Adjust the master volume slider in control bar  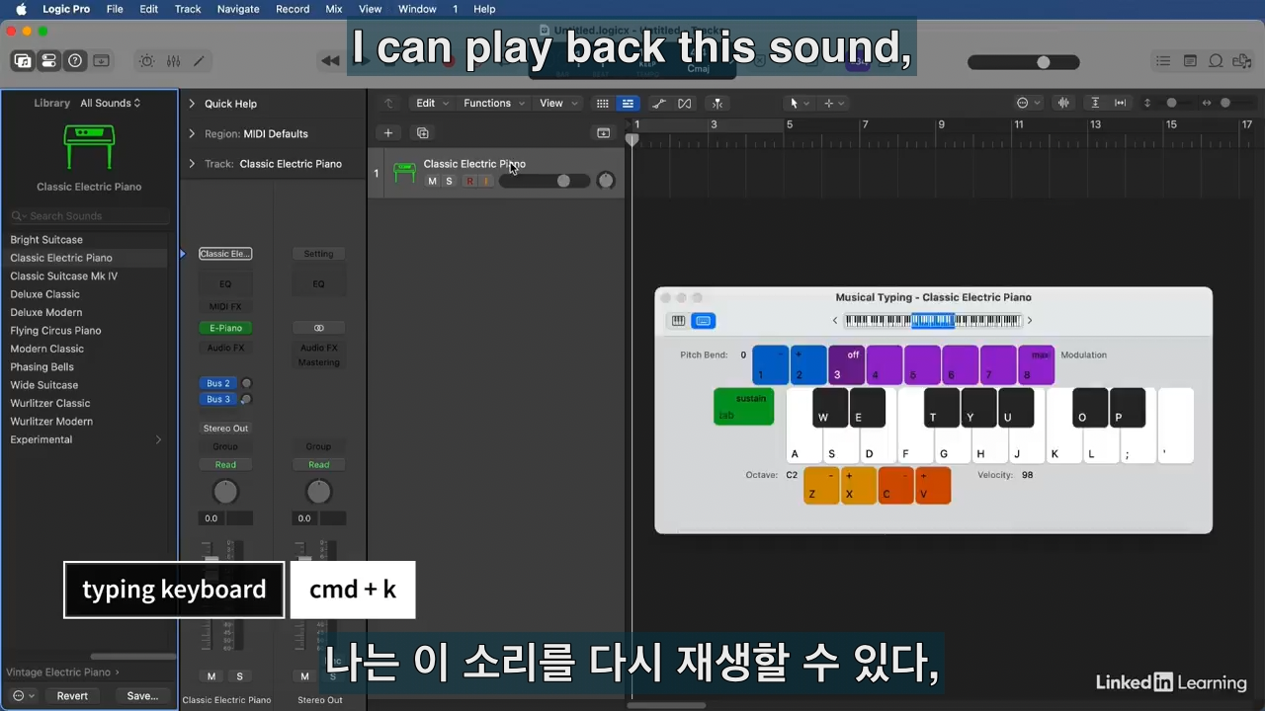1023,62
